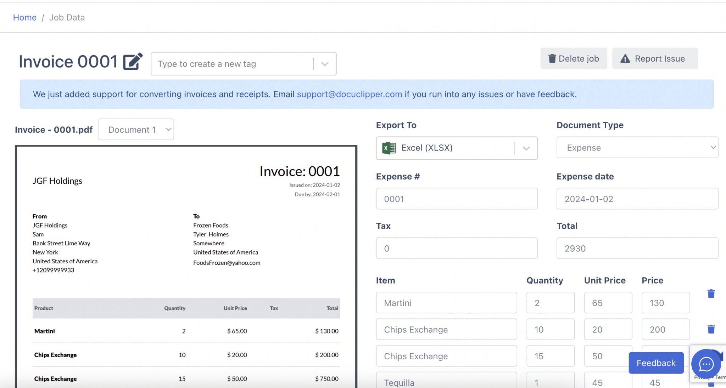
Task: Click the Expense date field showing 2024-01-02
Action: 637,199
